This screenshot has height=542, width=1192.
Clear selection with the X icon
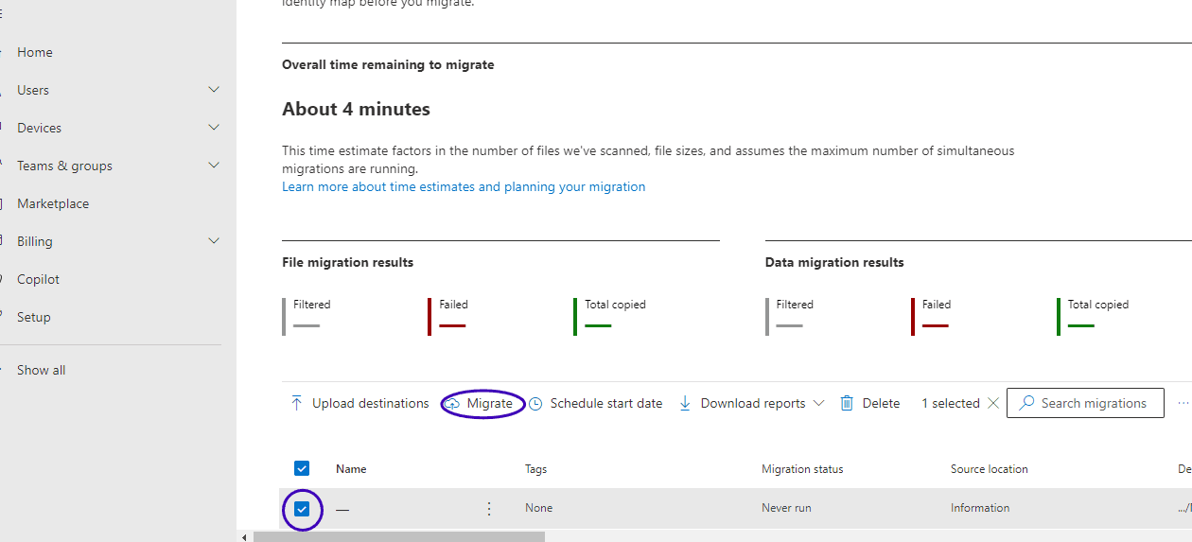993,403
